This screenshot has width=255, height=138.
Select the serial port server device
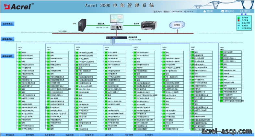tap(116, 37)
